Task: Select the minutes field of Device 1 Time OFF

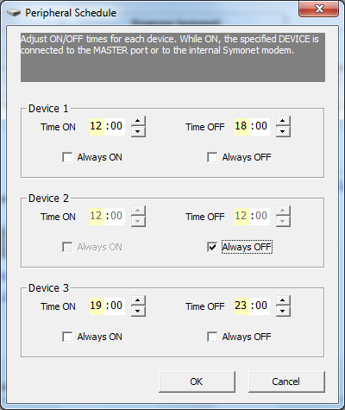Action: pos(261,126)
